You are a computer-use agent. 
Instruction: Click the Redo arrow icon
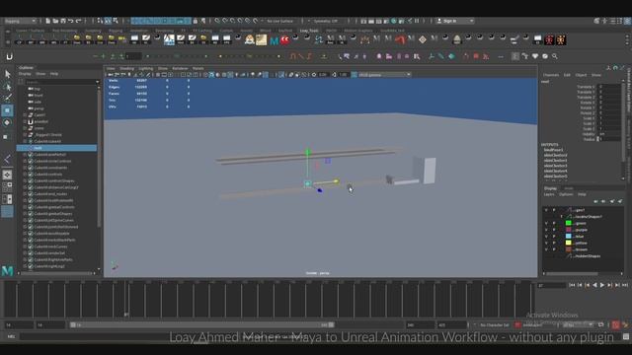coord(79,21)
